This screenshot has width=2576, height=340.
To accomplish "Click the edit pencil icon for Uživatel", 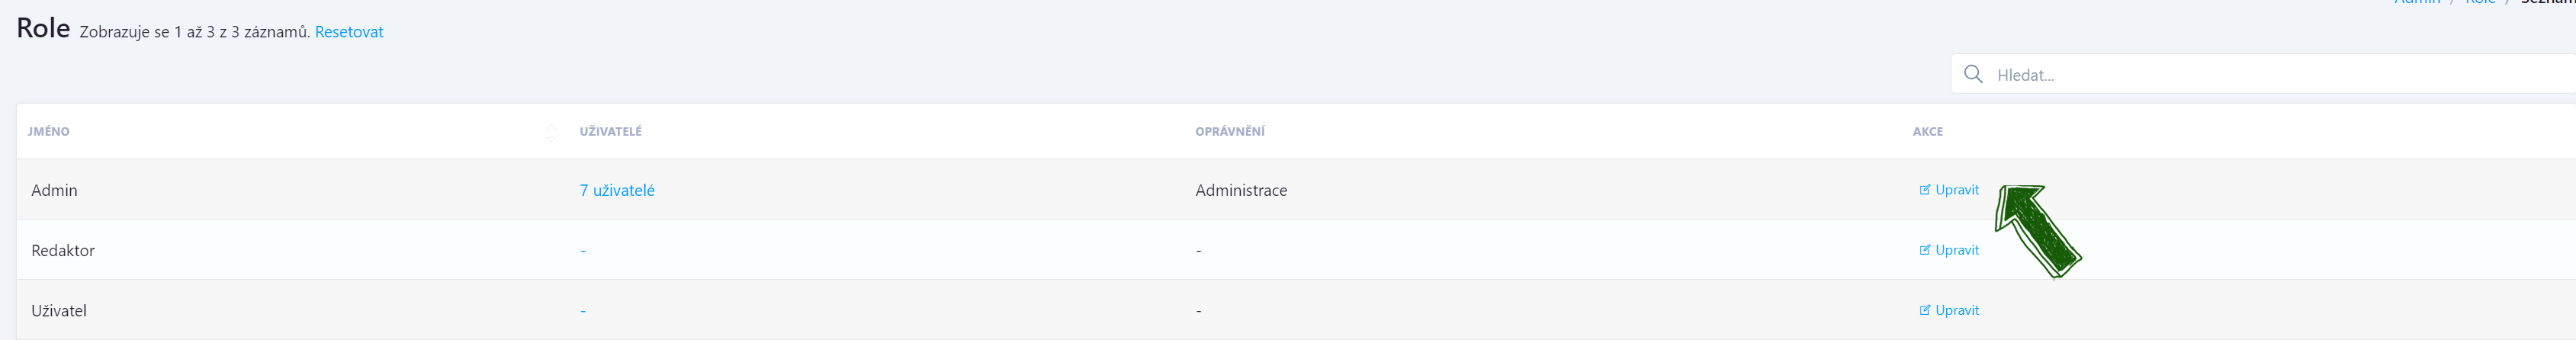I will coord(1924,310).
